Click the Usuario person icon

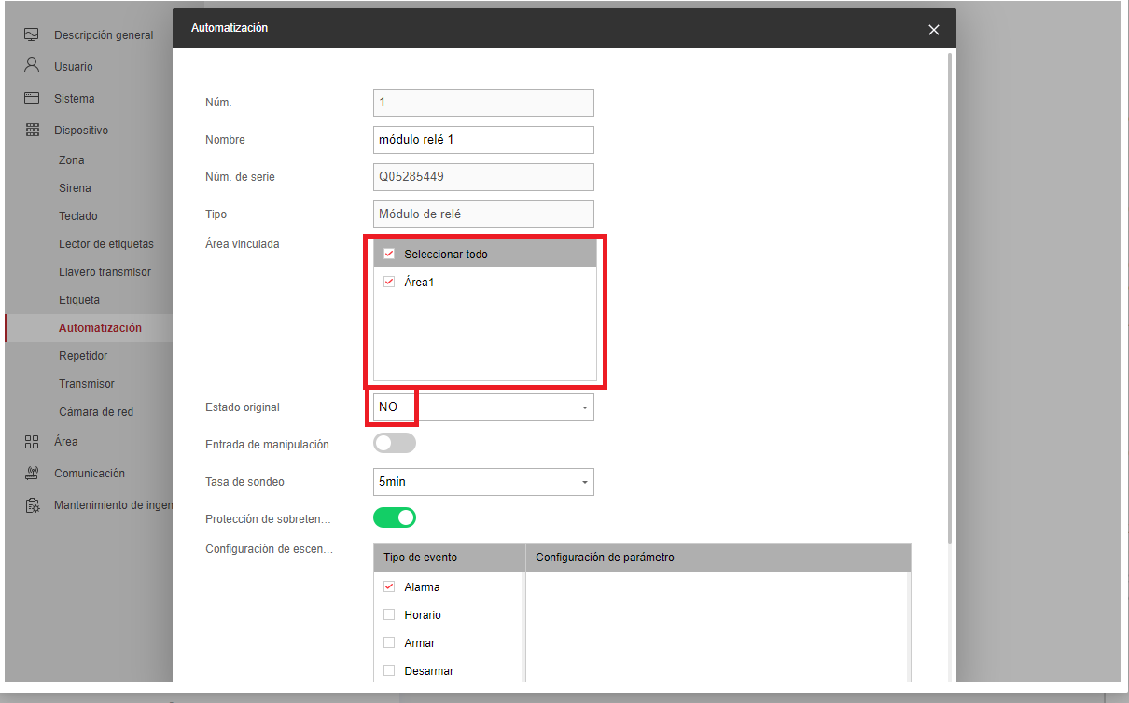tap(32, 66)
